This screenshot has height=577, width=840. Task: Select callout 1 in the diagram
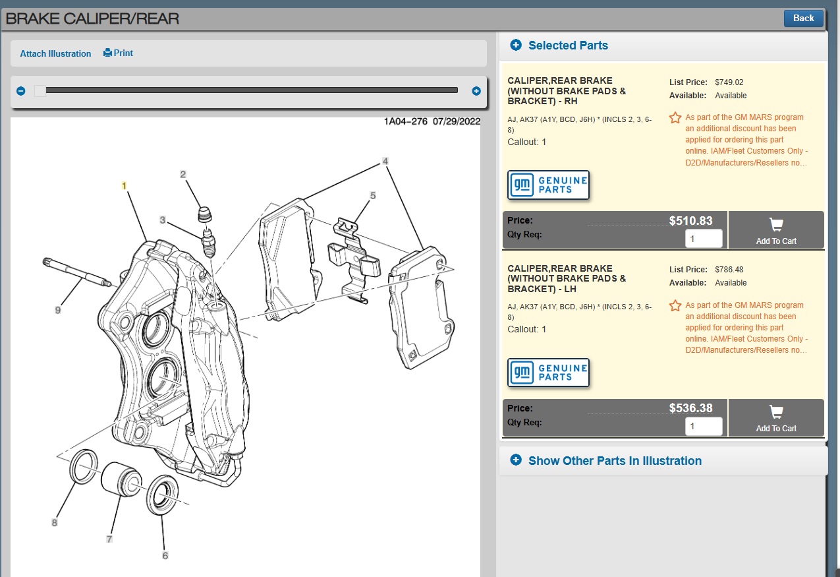coord(123,186)
